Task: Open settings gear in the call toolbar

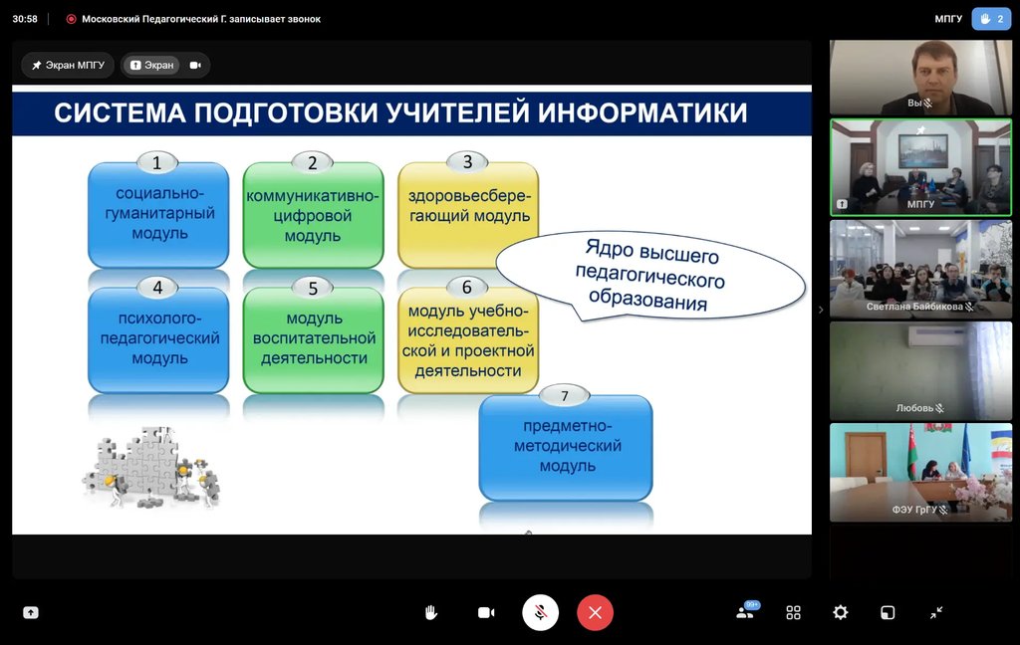Action: [x=841, y=613]
